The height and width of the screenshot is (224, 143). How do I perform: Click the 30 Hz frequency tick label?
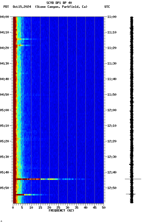(67, 208)
